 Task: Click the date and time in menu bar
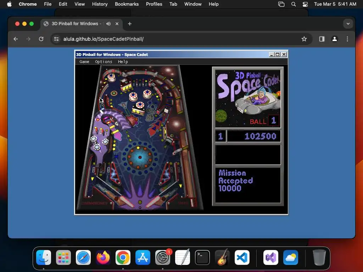point(335,4)
